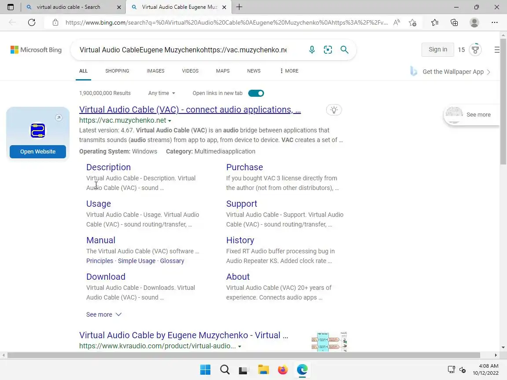Add this page to favorites star icon
507x380 pixels.
(412, 22)
